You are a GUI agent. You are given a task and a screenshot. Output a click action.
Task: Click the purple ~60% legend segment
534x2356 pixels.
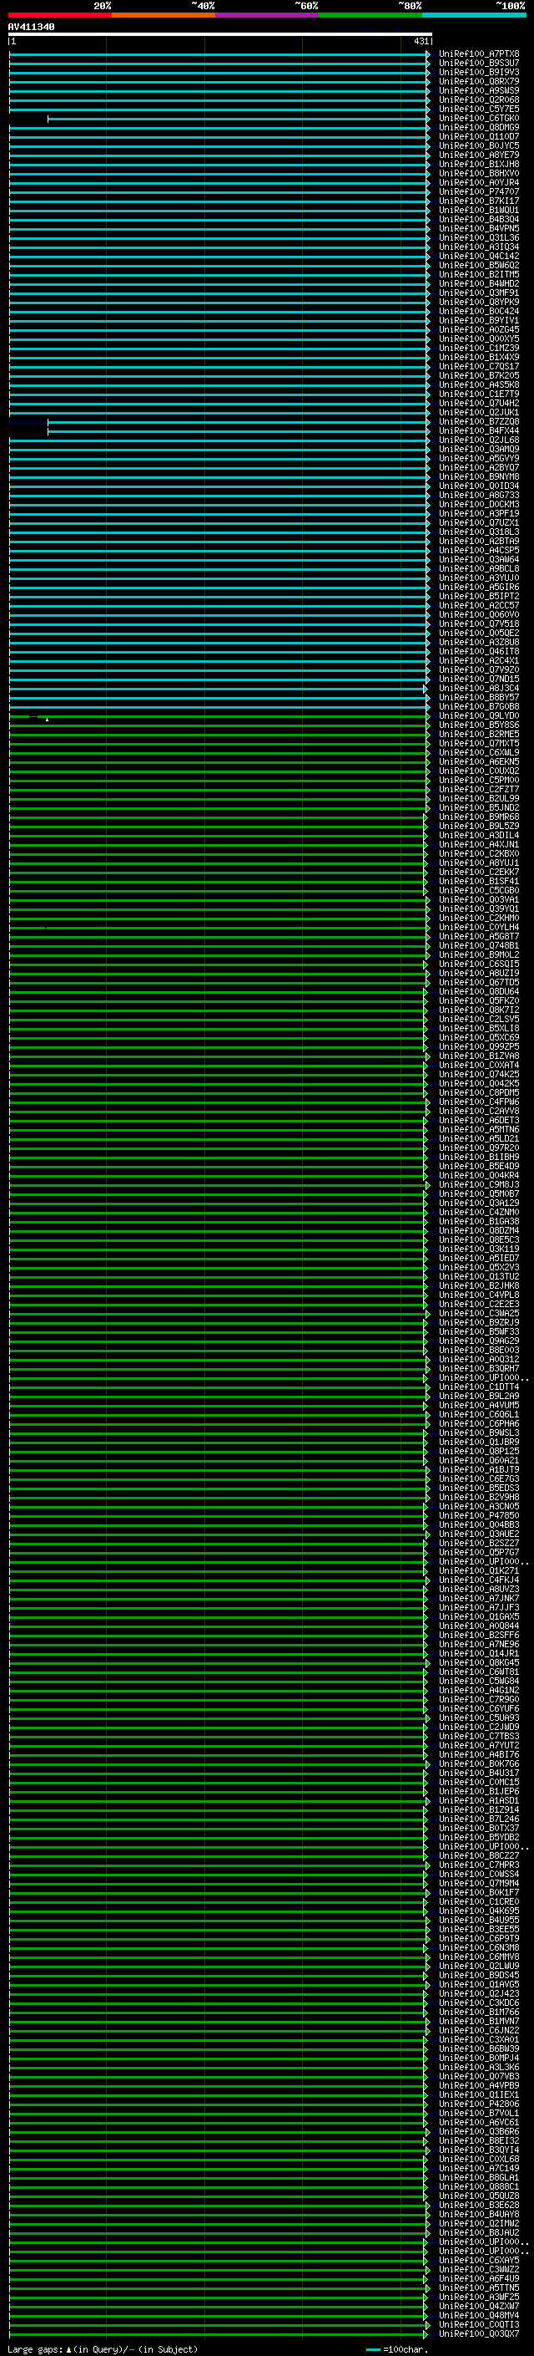(x=268, y=15)
